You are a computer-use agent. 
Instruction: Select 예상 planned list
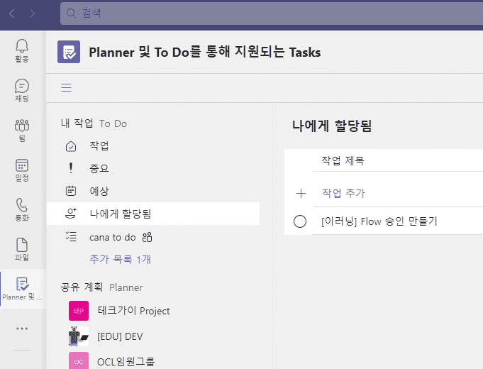click(x=153, y=191)
